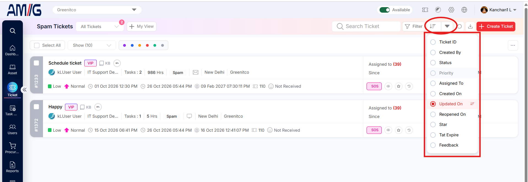Click SOS on Schedule ticket

coord(374,86)
